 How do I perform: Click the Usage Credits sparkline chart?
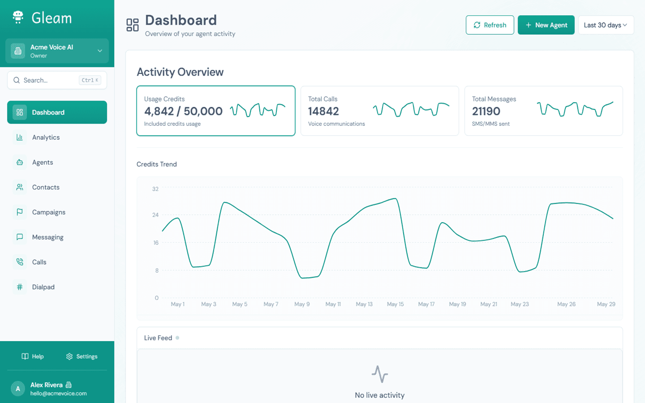coord(258,110)
